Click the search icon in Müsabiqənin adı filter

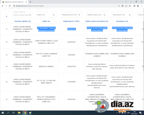(x=130, y=15)
